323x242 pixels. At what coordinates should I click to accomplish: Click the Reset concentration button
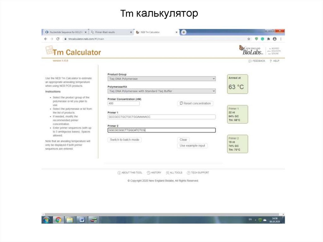pos(196,103)
